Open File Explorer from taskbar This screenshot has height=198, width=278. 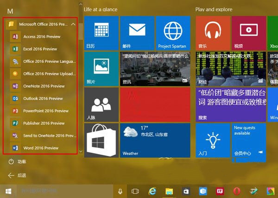point(169,191)
